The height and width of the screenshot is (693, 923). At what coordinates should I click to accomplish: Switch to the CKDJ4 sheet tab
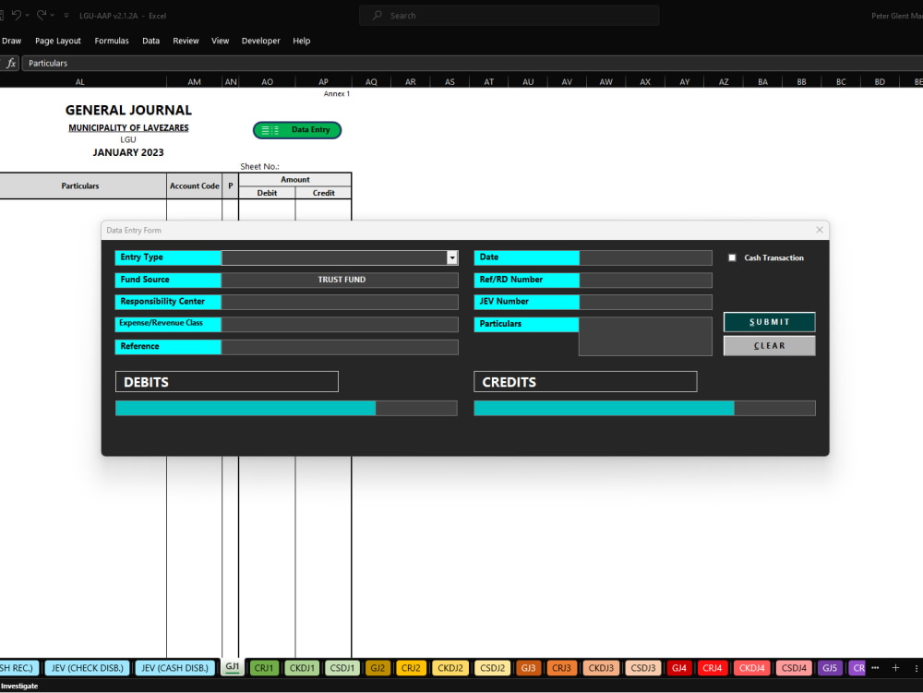coord(751,668)
